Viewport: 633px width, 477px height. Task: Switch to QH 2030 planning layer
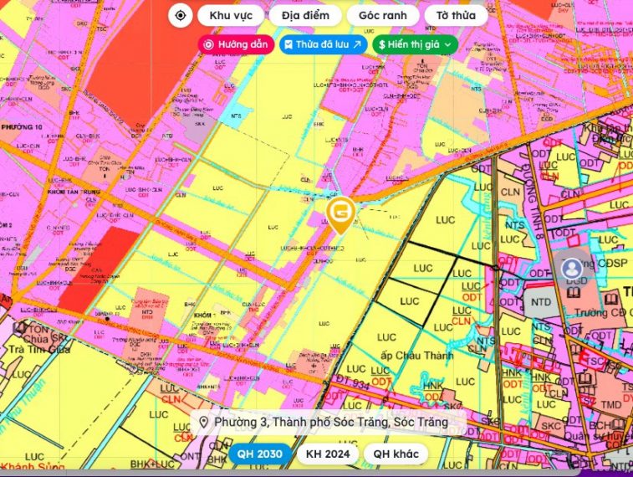(260, 454)
